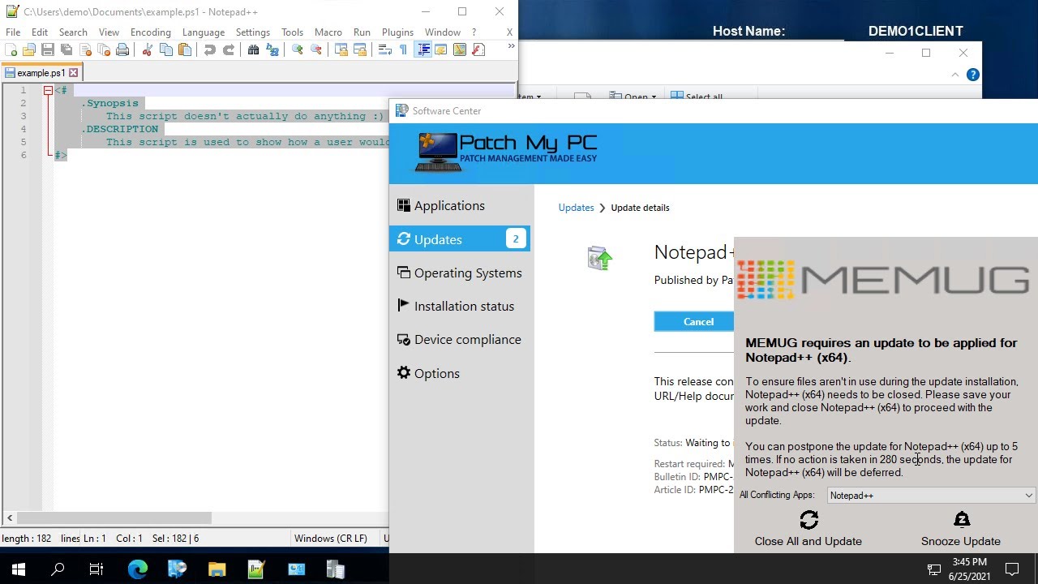This screenshot has height=584, width=1038.
Task: Open the Encoding menu in Notepad++
Action: (151, 32)
